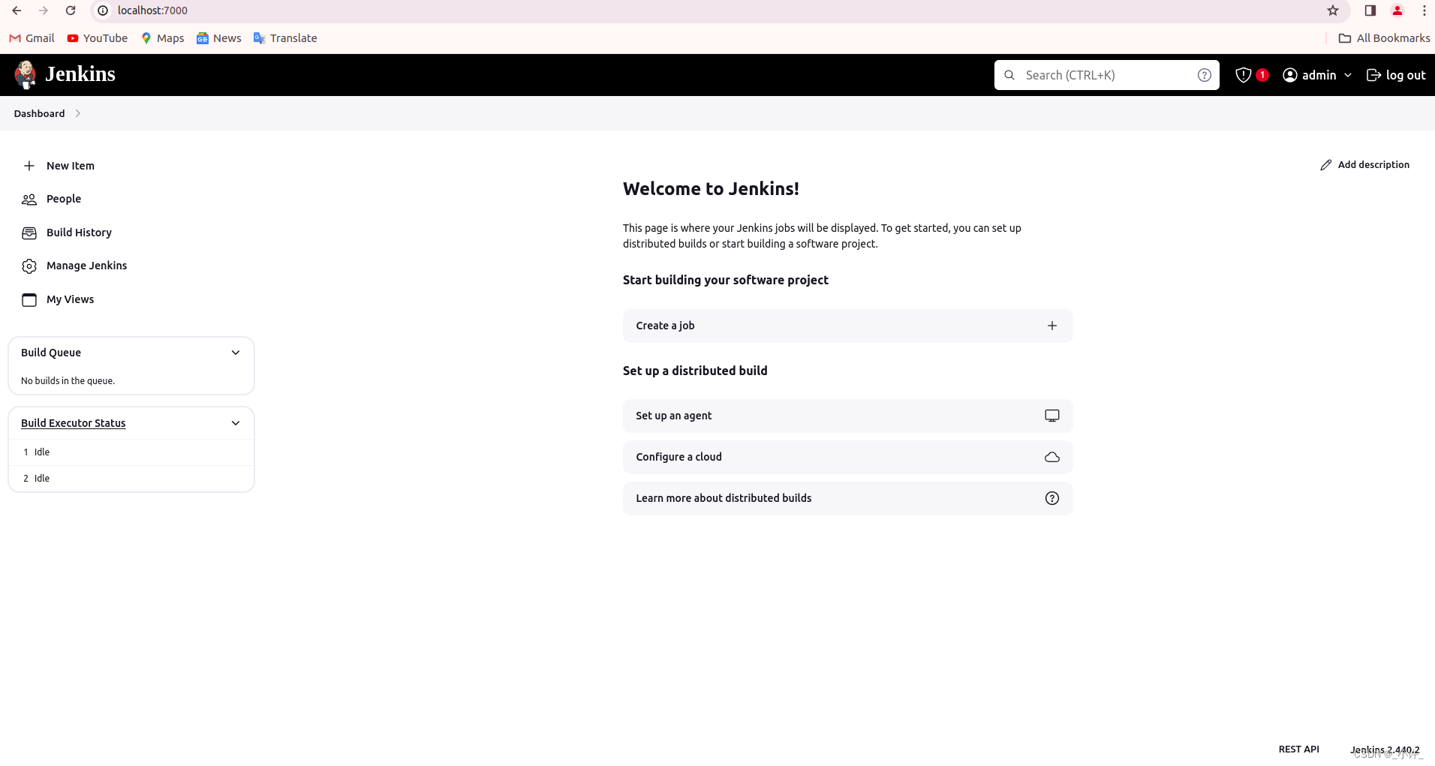Image resolution: width=1435 pixels, height=766 pixels.
Task: Click plus icon in Create a job row
Action: (1052, 326)
